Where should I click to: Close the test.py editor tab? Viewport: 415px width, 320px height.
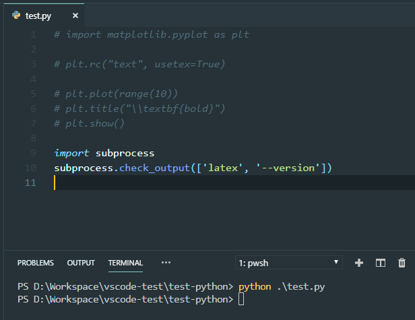click(75, 15)
